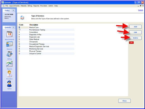Collapse the Today panel

[x=13, y=11]
